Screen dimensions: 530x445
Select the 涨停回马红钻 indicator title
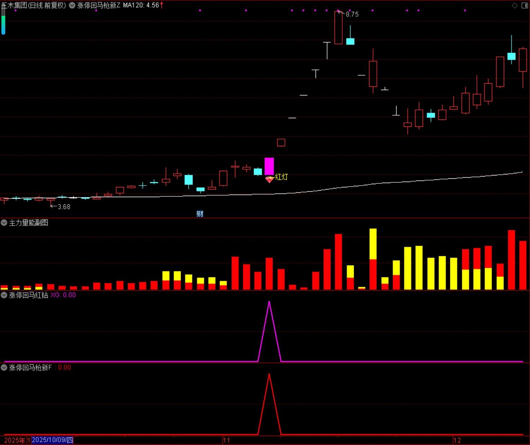point(28,295)
